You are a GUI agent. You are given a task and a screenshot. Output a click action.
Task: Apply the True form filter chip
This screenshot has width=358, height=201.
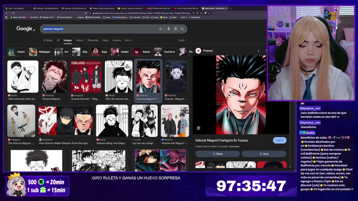pos(165,52)
